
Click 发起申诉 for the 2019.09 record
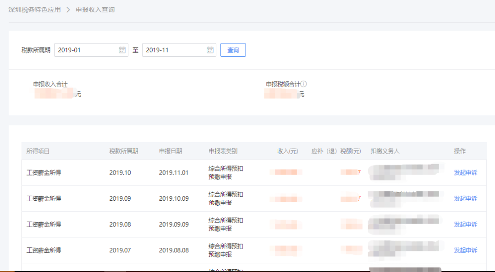(465, 198)
